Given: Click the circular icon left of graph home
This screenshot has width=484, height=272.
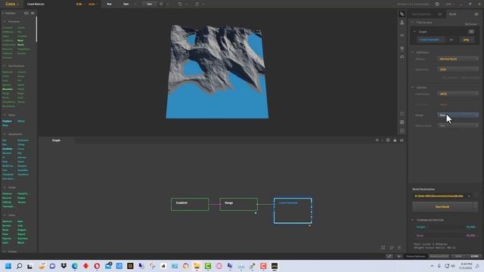Looking at the screenshot, I should tap(388, 141).
